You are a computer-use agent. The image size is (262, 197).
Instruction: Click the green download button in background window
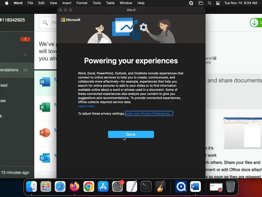(x=256, y=23)
